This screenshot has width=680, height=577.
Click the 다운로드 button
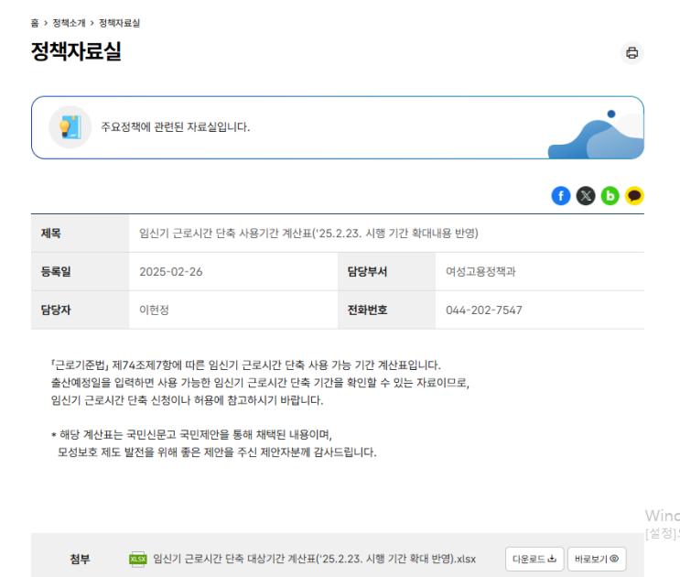point(534,559)
